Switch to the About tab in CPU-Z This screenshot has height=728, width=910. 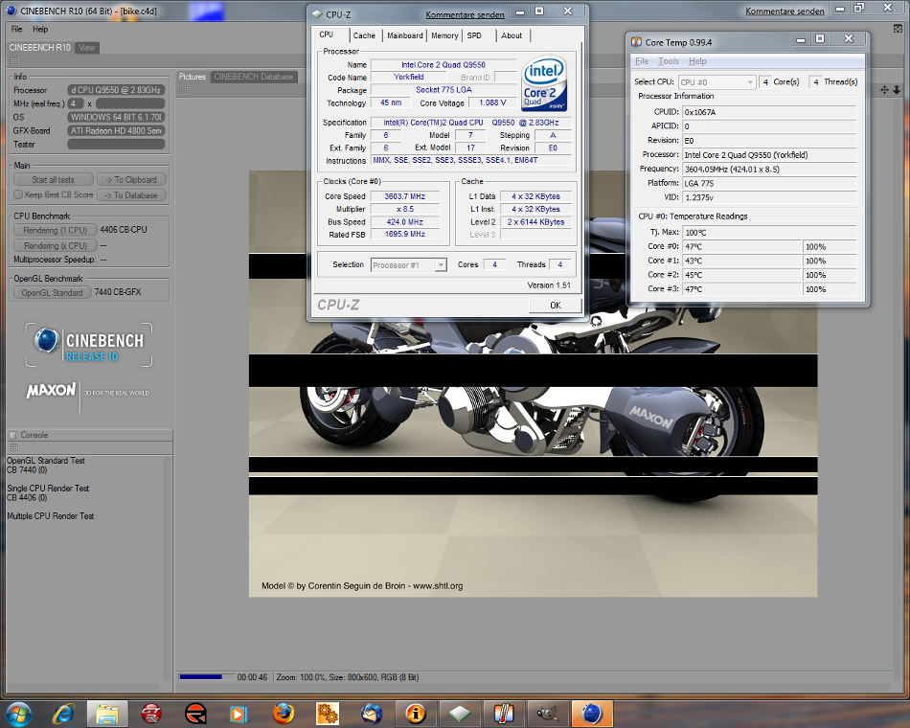[x=512, y=35]
